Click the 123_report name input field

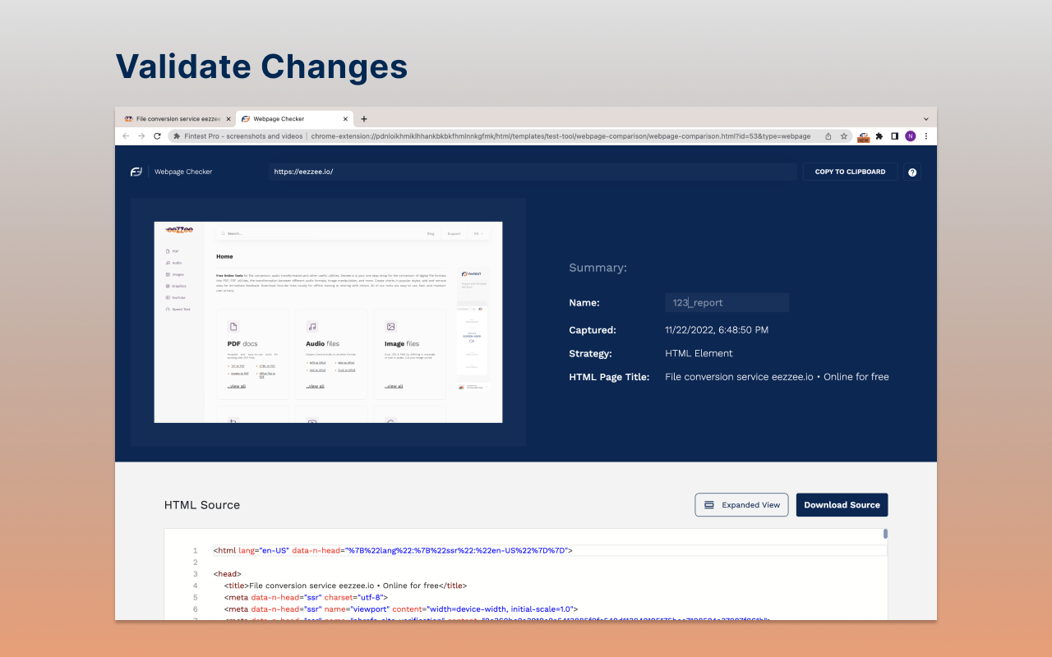point(727,302)
